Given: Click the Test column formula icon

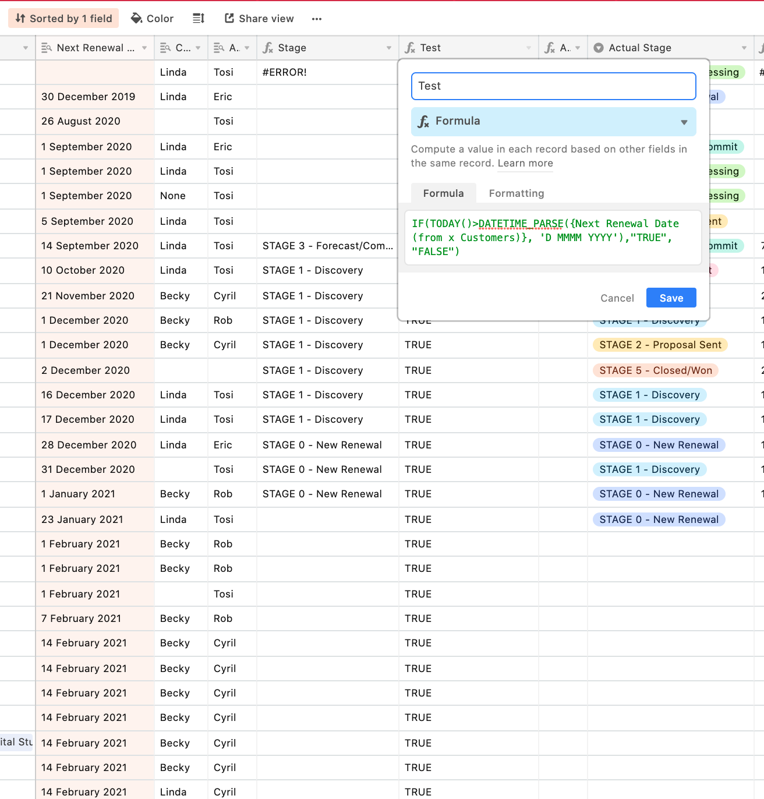Looking at the screenshot, I should [410, 48].
